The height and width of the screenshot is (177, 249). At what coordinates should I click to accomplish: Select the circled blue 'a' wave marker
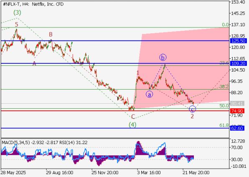coord(150,95)
